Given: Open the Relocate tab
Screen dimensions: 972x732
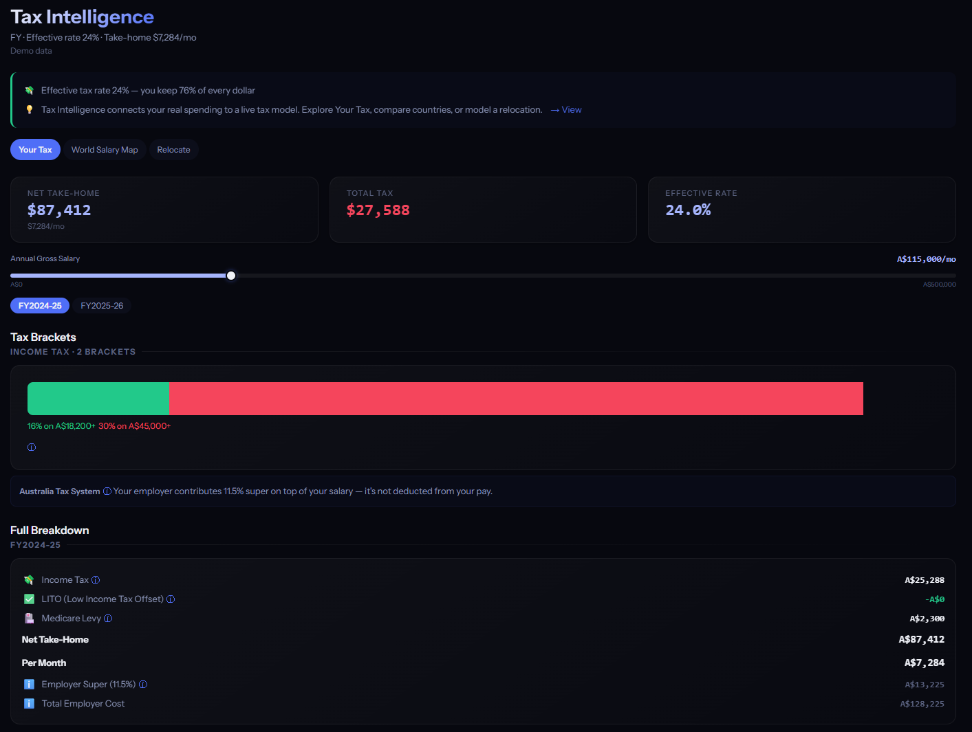Looking at the screenshot, I should pos(173,150).
